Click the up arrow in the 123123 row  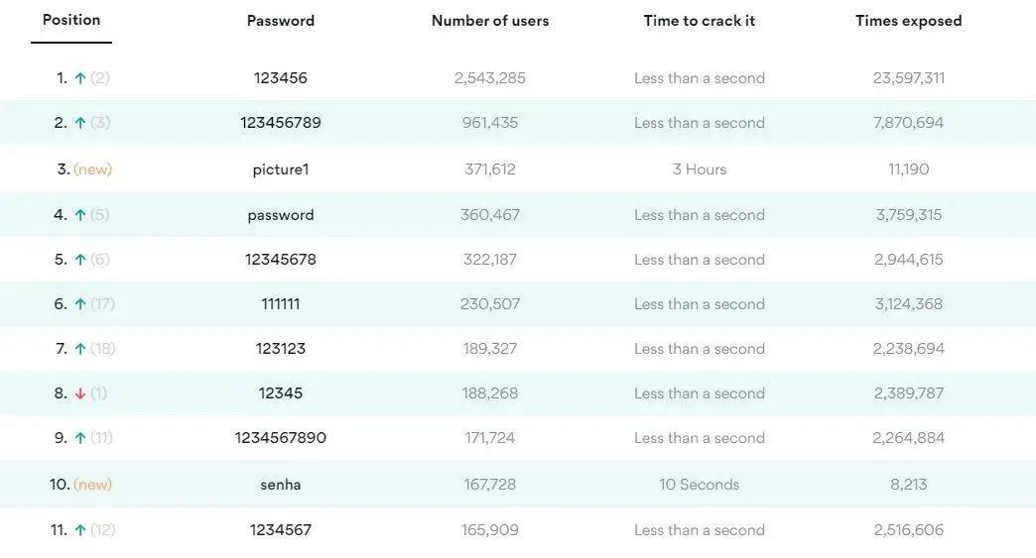click(x=80, y=349)
